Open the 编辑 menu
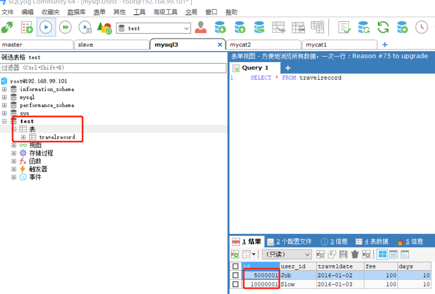 [x=28, y=12]
